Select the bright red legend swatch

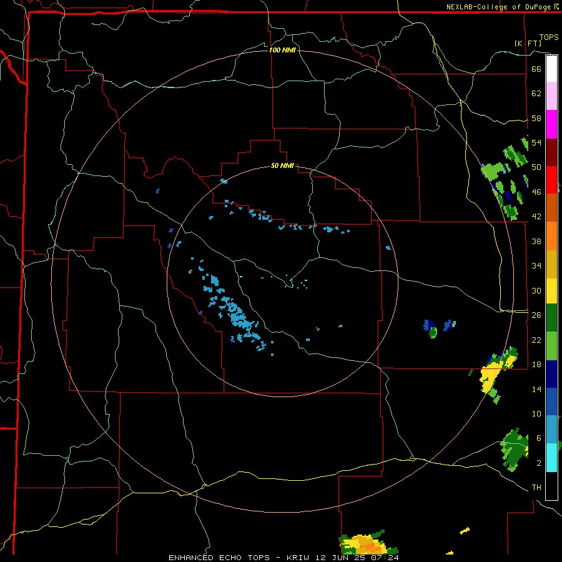point(551,180)
